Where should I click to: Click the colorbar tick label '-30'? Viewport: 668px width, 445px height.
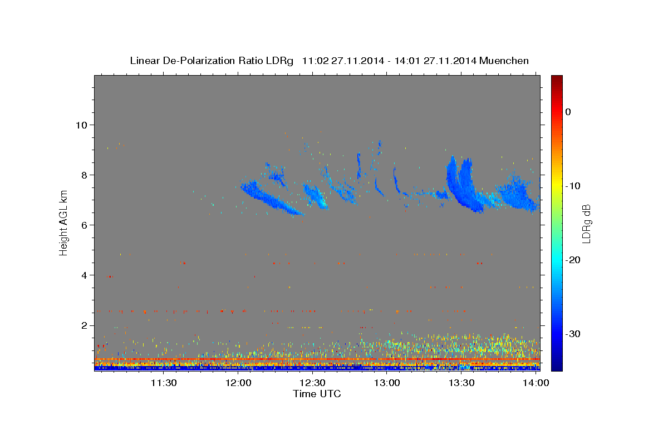point(573,334)
